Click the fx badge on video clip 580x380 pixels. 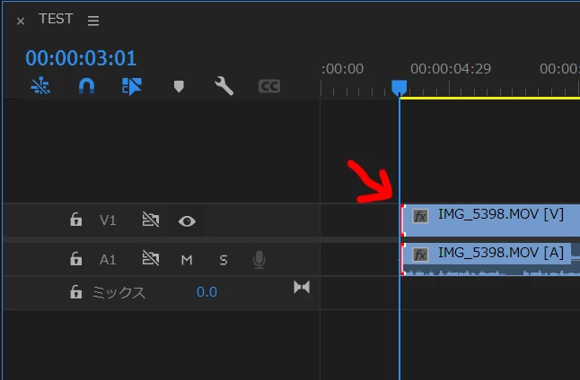(420, 216)
